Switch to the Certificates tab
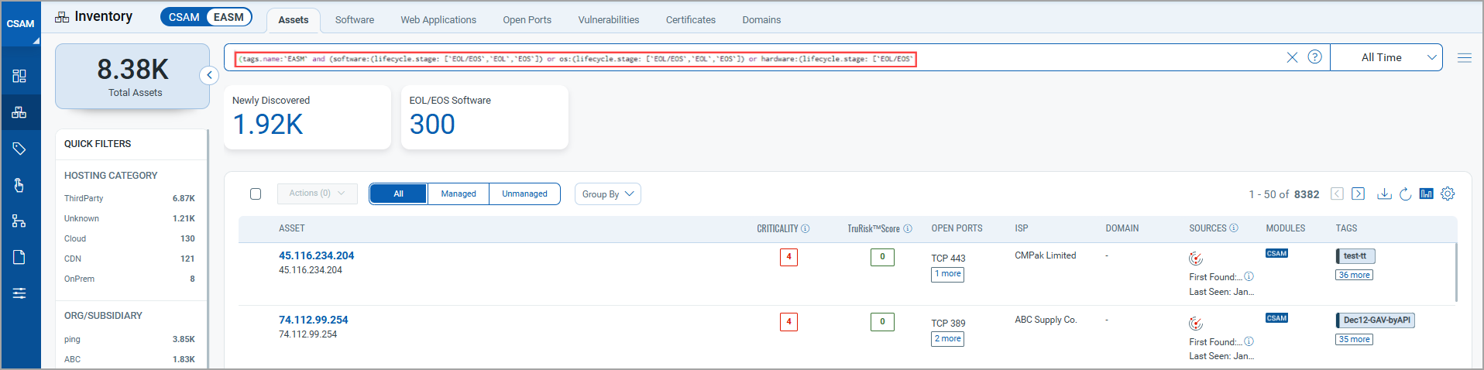Screen dimensions: 1484x370 tap(691, 20)
